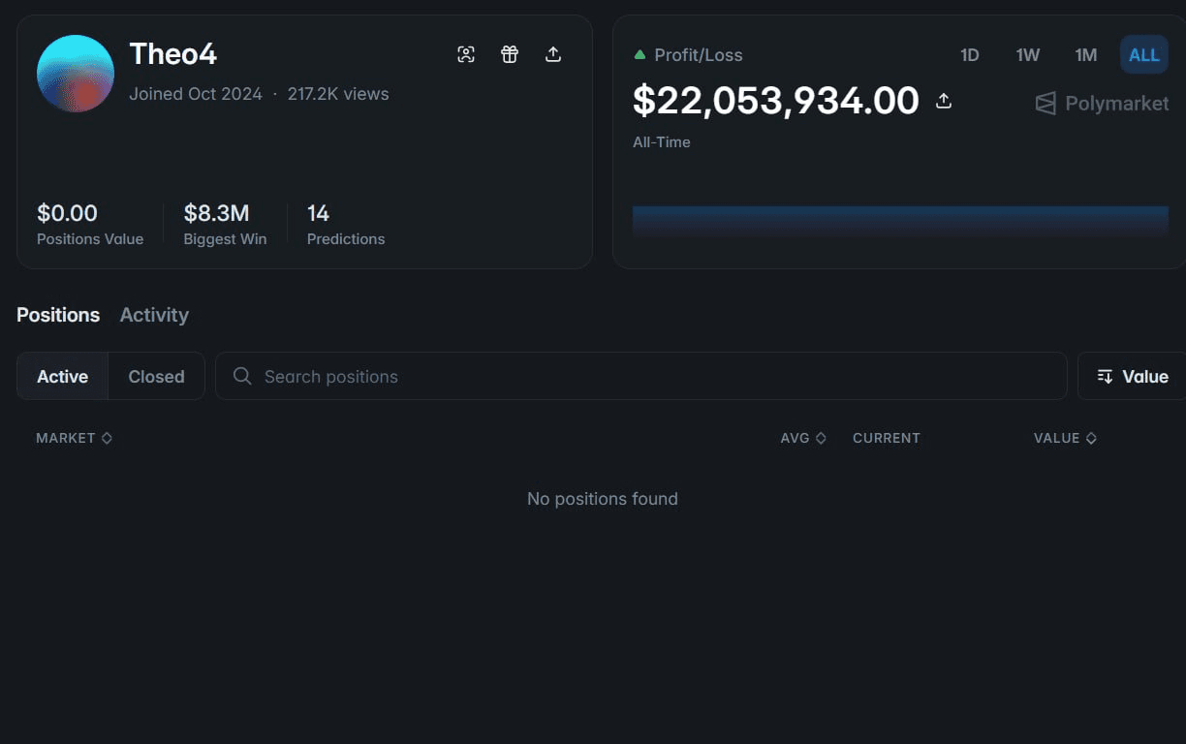Click the green Profit/Loss triangle indicator

pos(640,55)
